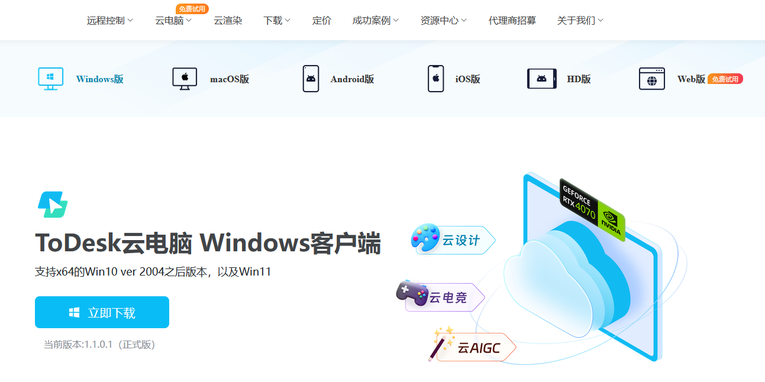765x382 pixels.
Task: Click the ToDesk cloud PC logo
Action: 53,205
